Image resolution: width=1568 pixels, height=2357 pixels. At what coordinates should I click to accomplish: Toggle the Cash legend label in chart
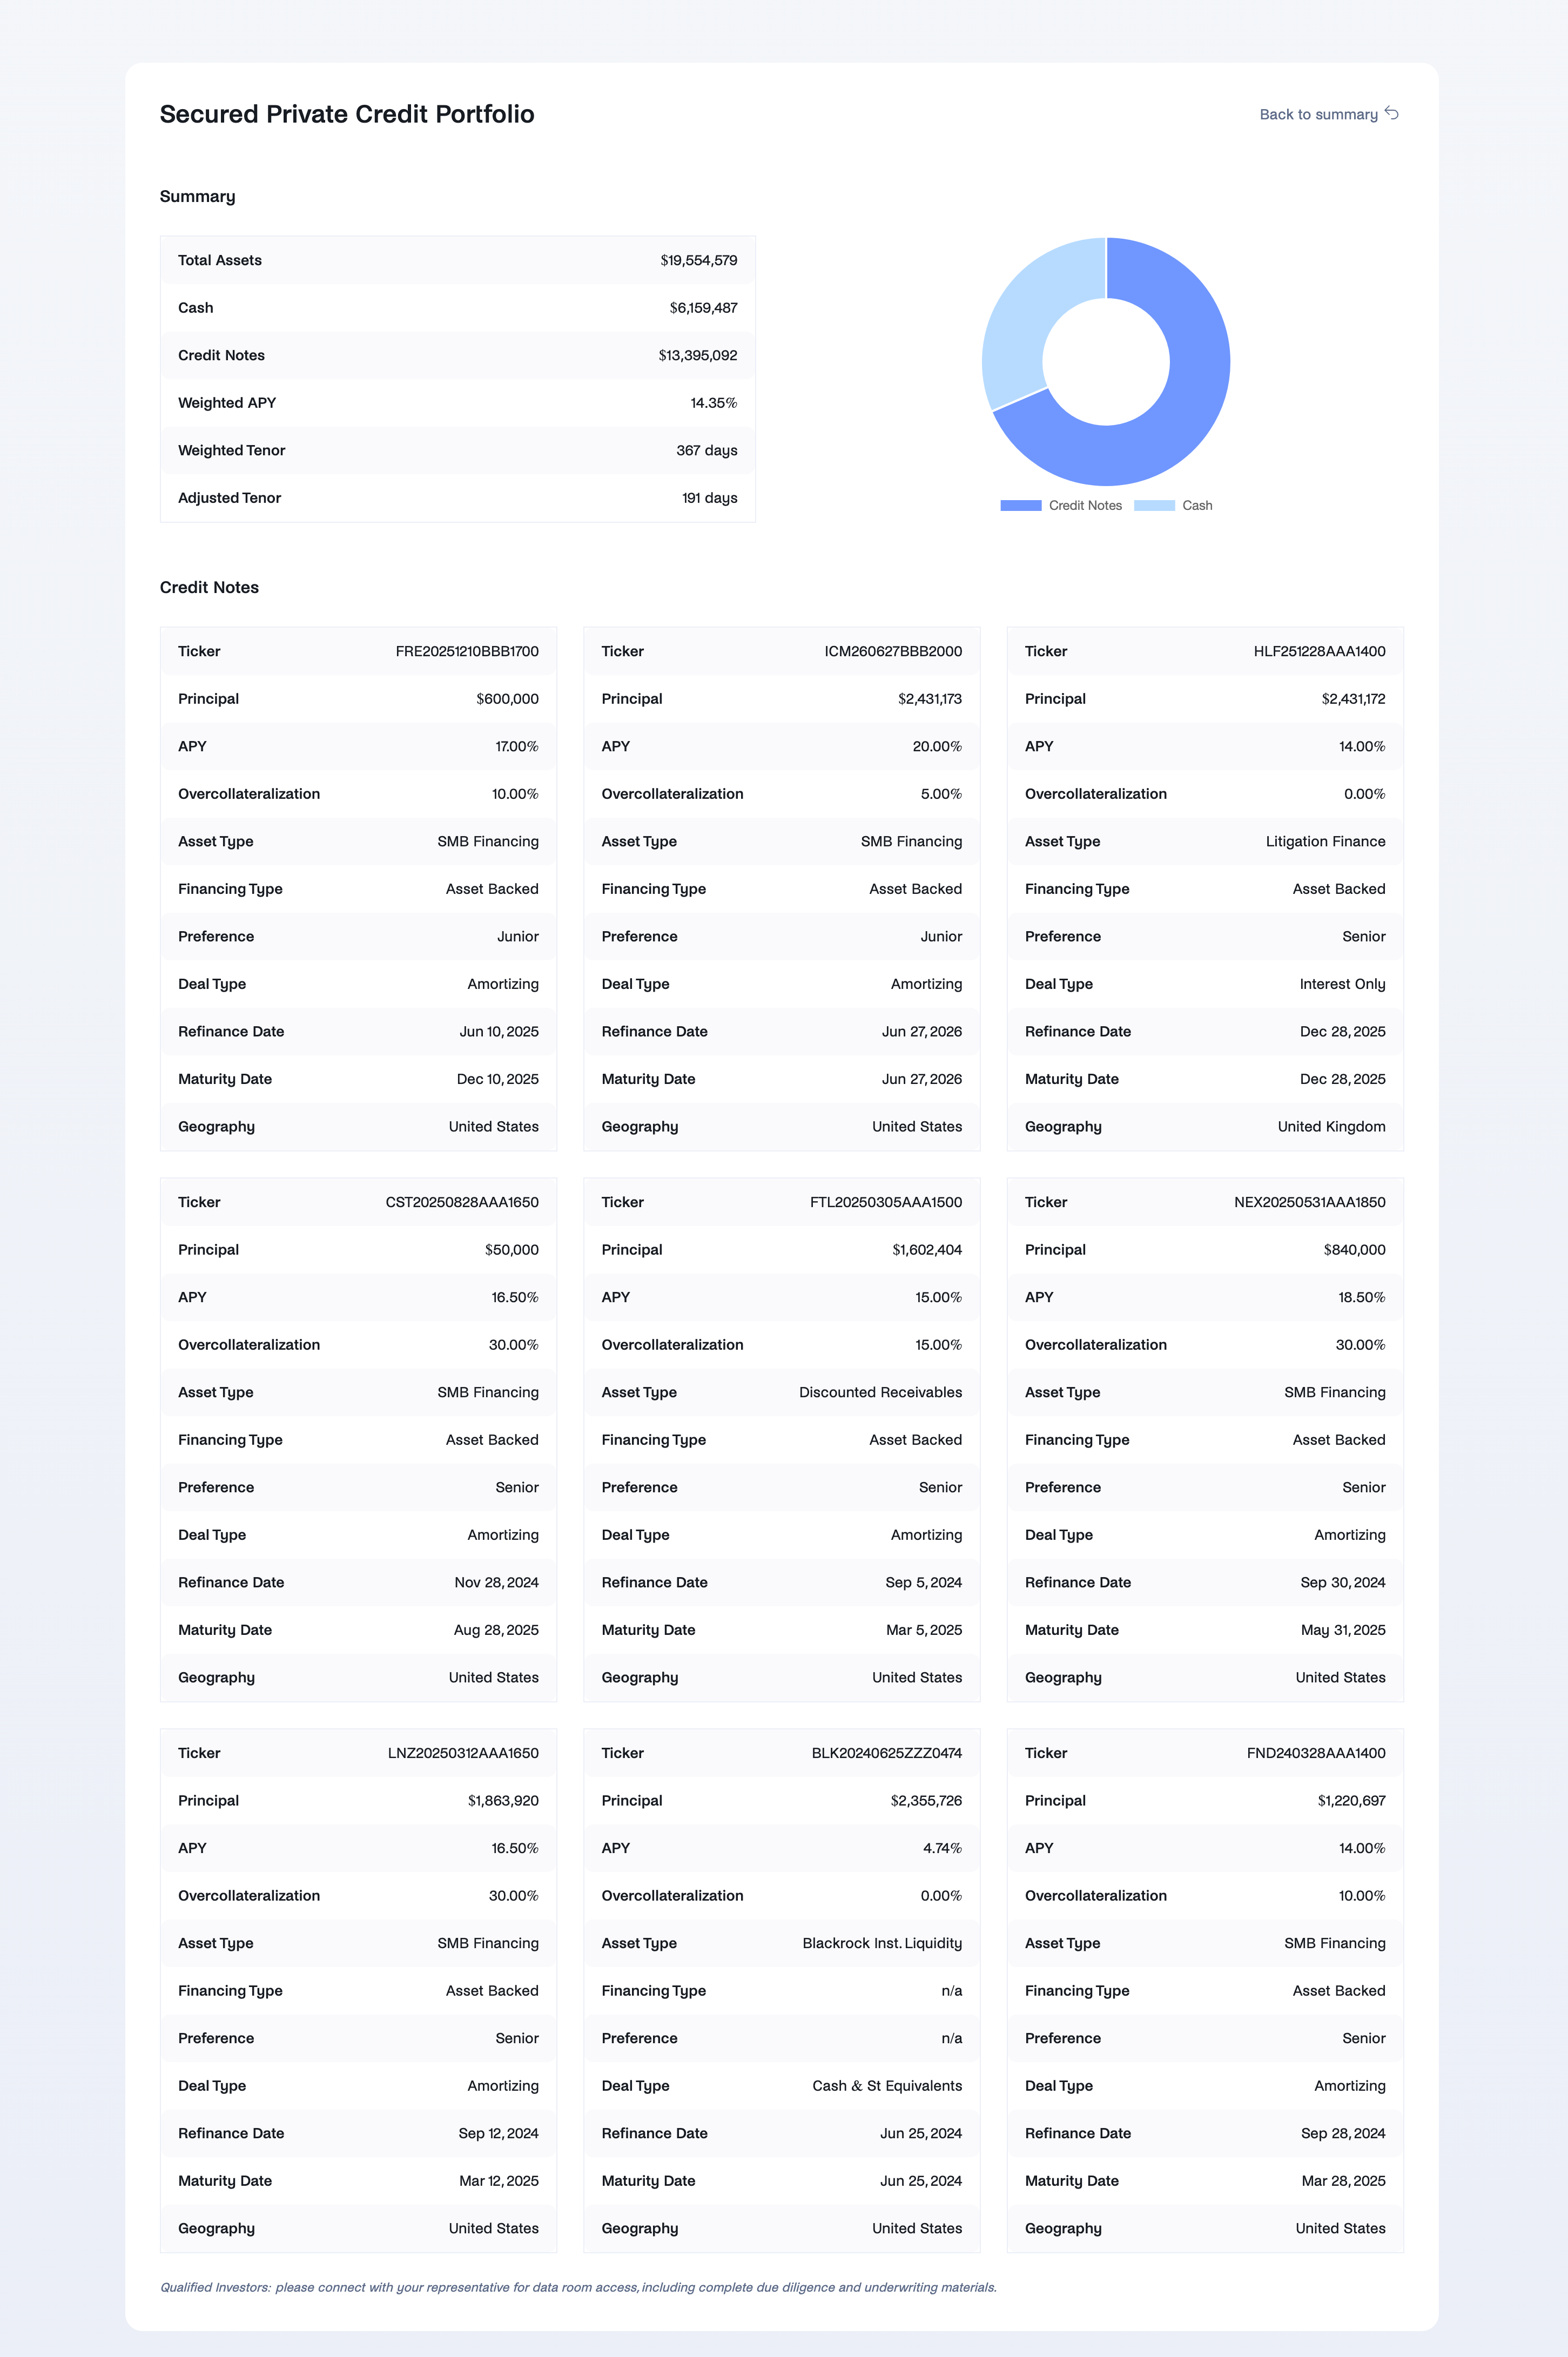pyautogui.click(x=1197, y=506)
